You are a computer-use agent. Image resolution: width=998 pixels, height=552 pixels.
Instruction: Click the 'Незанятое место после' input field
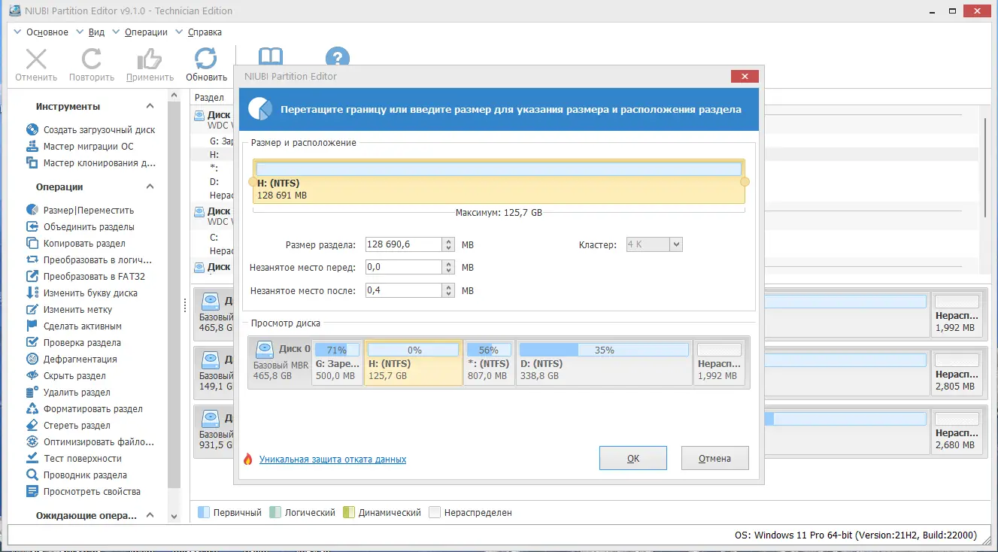tap(404, 290)
